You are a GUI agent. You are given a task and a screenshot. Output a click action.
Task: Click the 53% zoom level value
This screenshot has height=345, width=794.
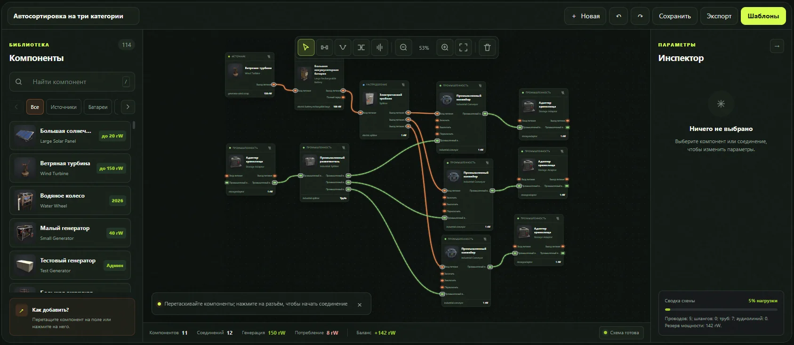click(424, 48)
